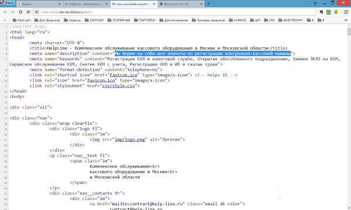Viewport: 351px width, 210px height.
Task: Open the Speed Dial grid icon
Action: (29, 12)
